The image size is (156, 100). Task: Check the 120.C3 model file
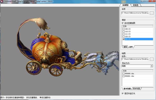coord(124,37)
